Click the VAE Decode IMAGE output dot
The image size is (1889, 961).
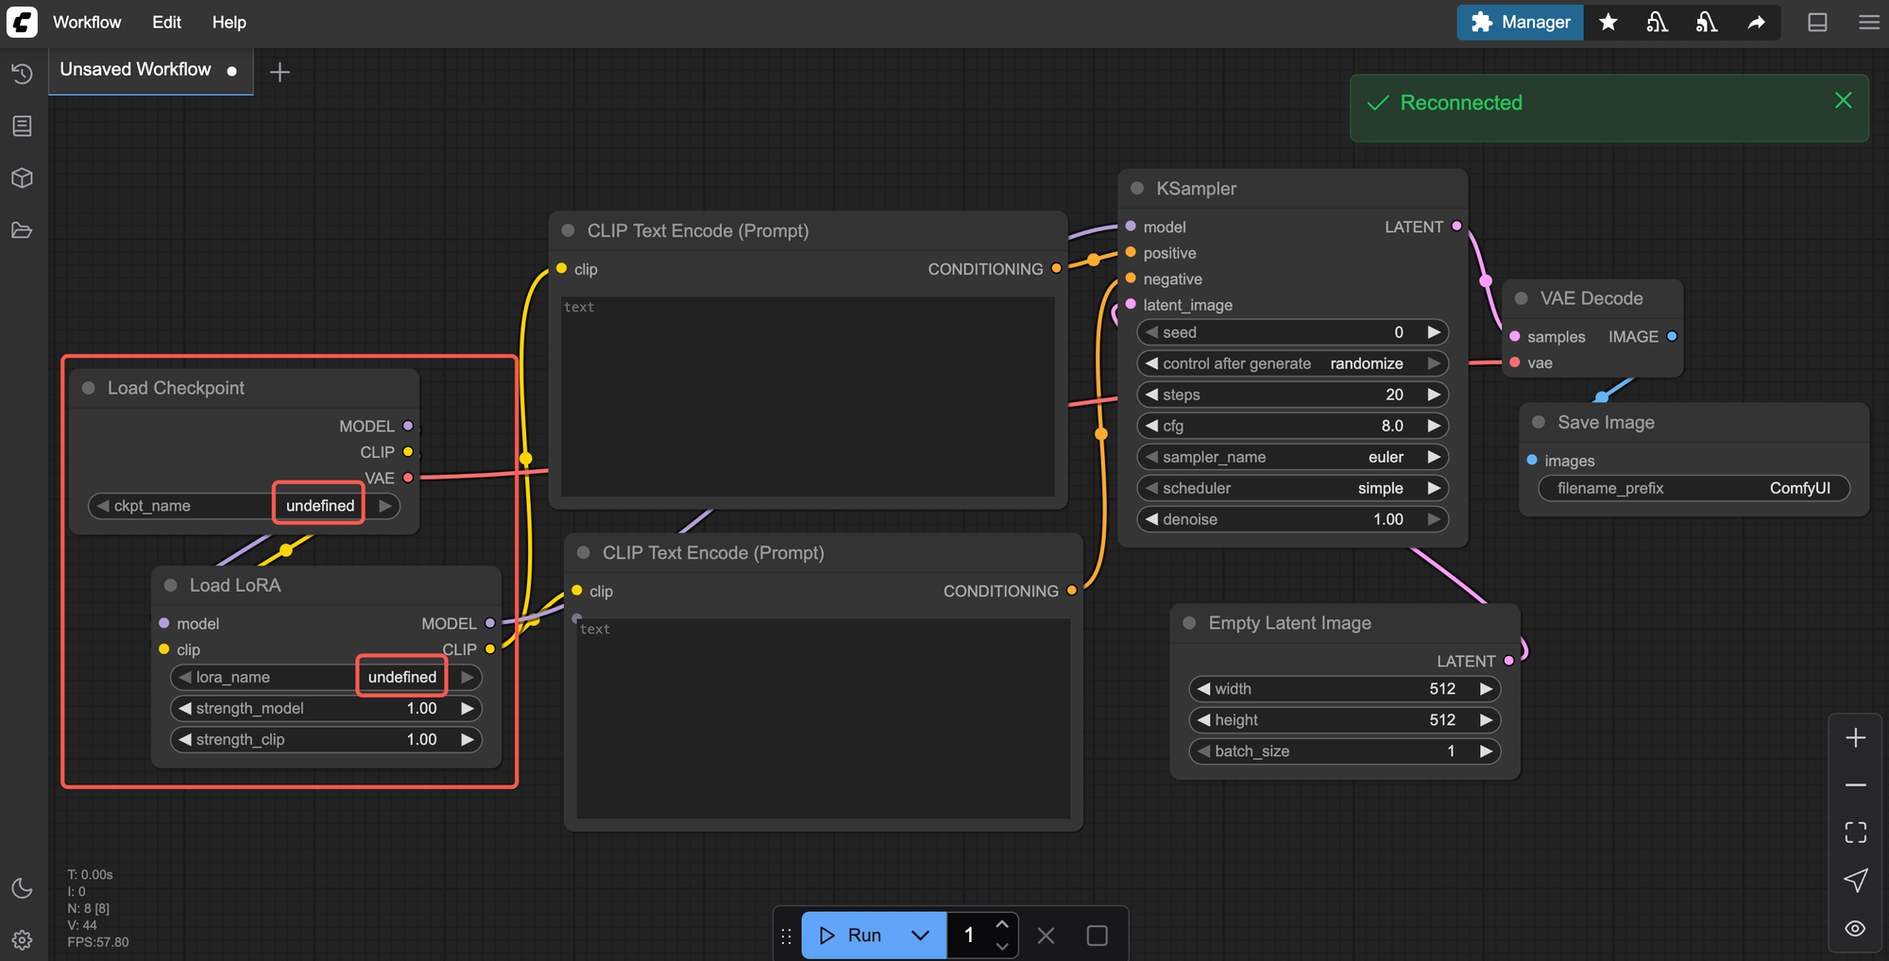tap(1672, 336)
